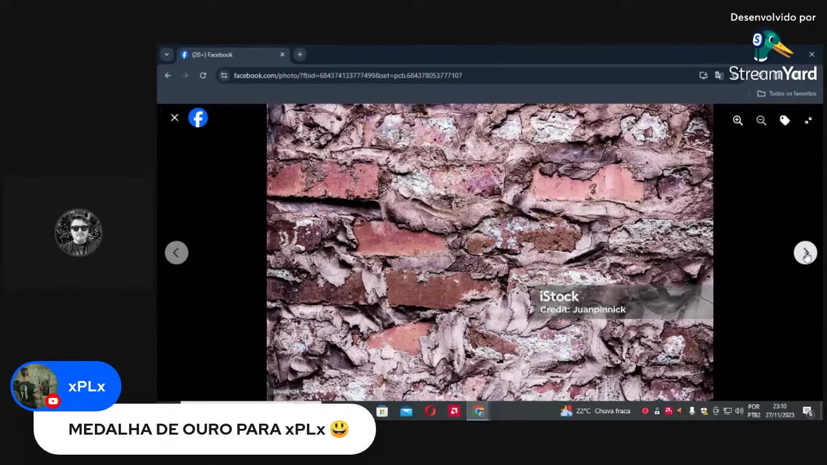The image size is (827, 465).
Task: Click the xPLx name label
Action: [x=87, y=386]
